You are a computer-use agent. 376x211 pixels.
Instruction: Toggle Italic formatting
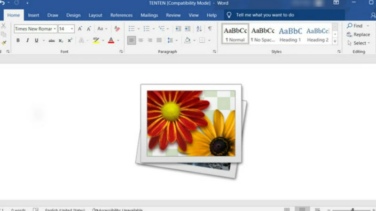point(27,40)
